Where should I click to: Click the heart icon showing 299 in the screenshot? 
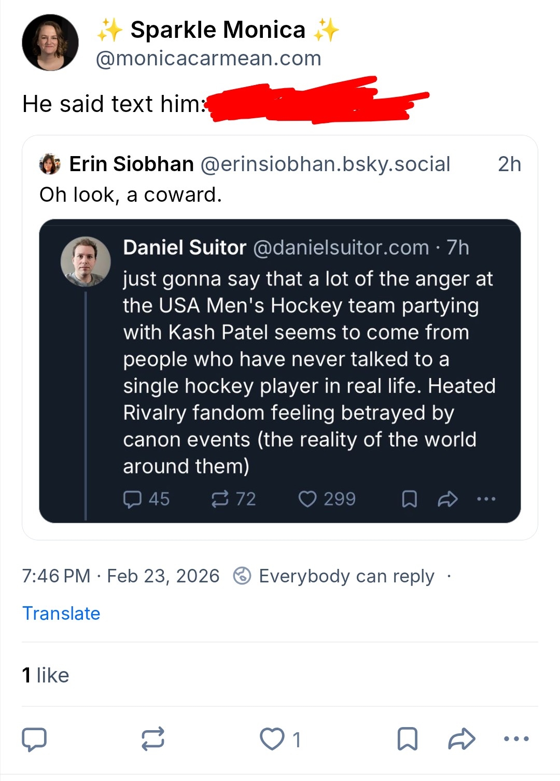click(307, 499)
